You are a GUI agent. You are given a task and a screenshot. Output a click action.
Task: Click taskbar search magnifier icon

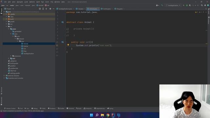pos(97,115)
